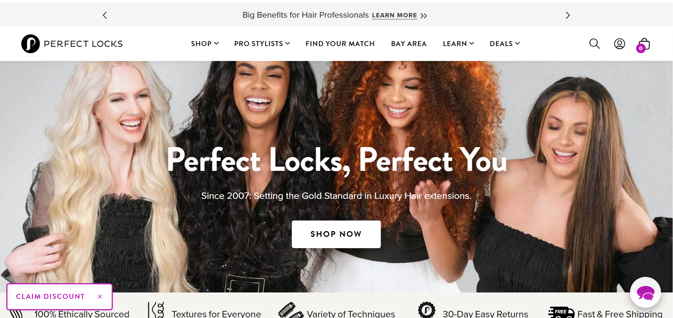This screenshot has height=318, width=673.
Task: Show next announcement with right arrow
Action: click(568, 15)
